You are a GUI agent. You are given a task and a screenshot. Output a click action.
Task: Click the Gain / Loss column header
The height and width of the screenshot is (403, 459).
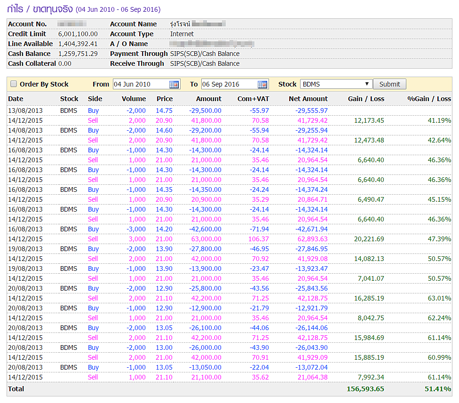coord(366,99)
